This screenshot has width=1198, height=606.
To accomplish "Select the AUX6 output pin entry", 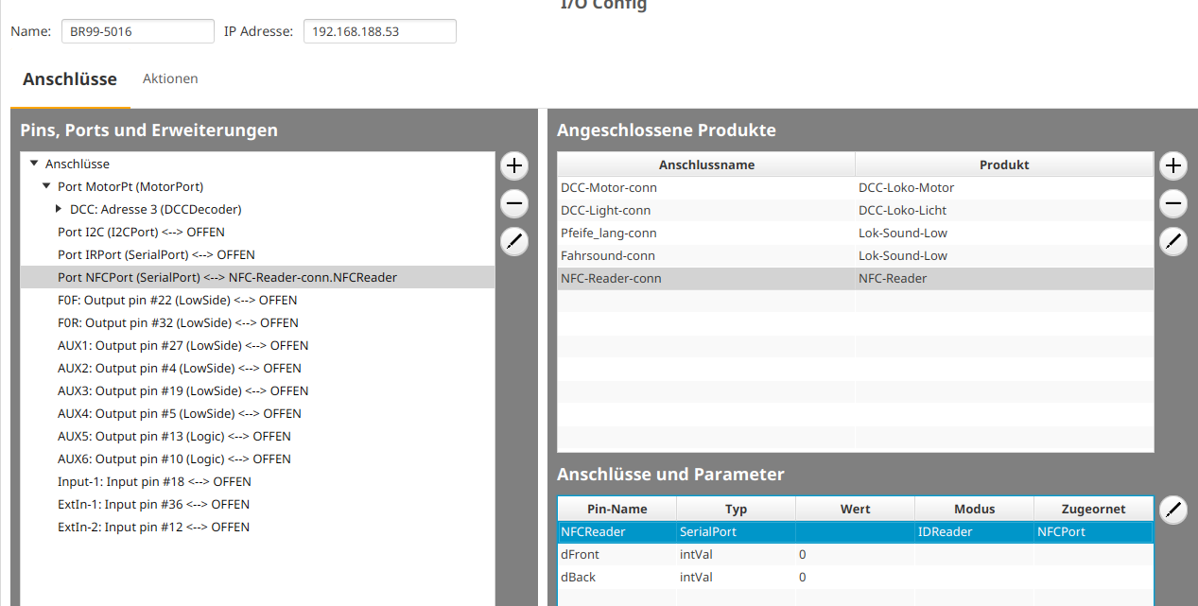I will (173, 459).
